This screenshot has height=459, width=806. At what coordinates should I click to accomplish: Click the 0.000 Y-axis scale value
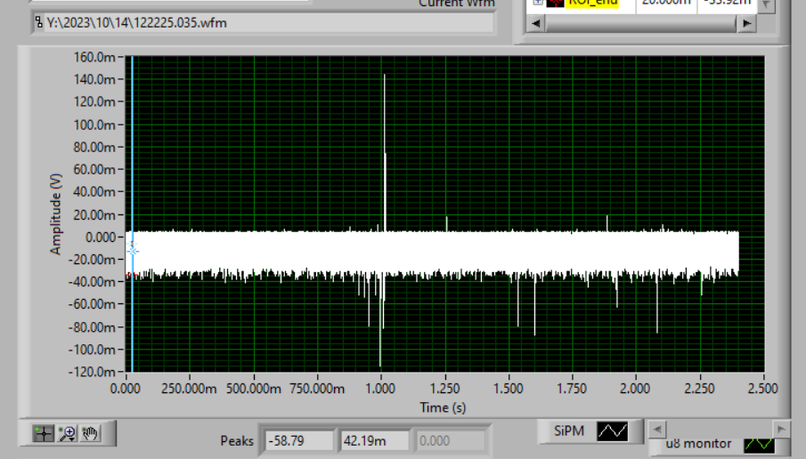[x=101, y=238]
